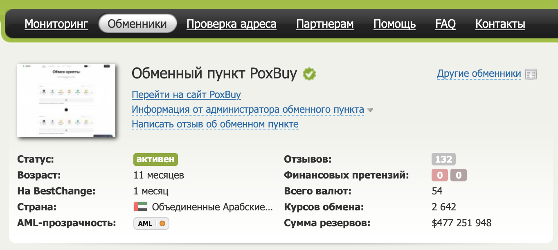The height and width of the screenshot is (250, 558).
Task: Open the 132 reviews badge
Action: 443,159
